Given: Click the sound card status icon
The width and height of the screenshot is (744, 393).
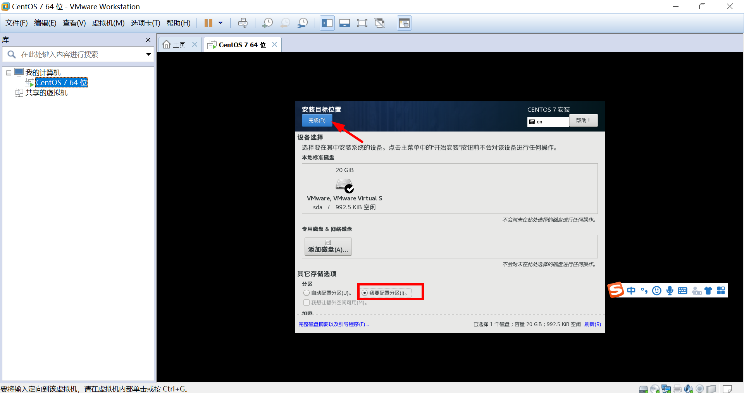Looking at the screenshot, I should click(x=689, y=389).
